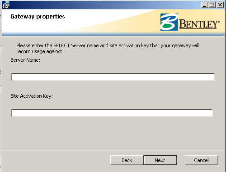
Task: Proceed with the Next button
Action: click(x=160, y=160)
